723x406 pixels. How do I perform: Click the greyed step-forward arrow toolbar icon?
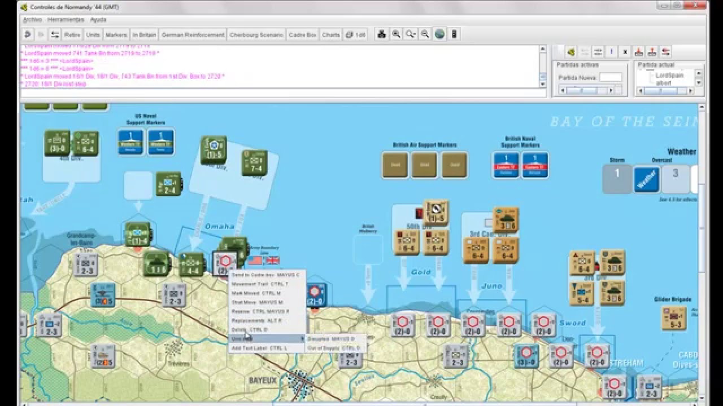click(x=41, y=34)
